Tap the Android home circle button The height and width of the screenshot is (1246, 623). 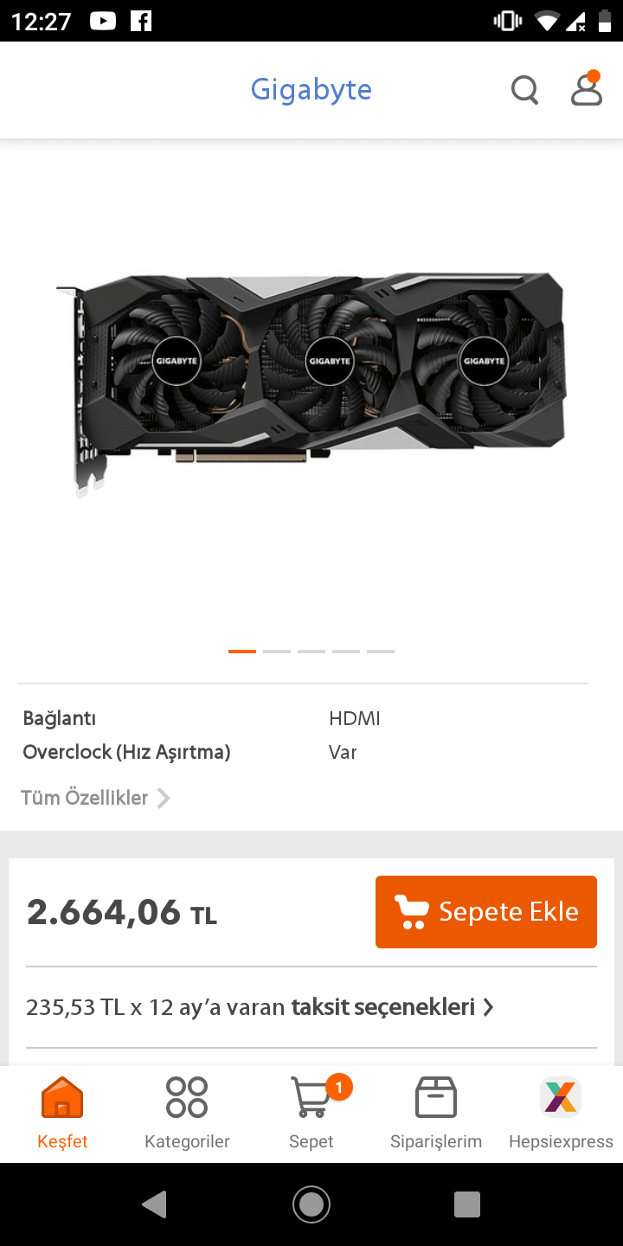(x=311, y=1204)
